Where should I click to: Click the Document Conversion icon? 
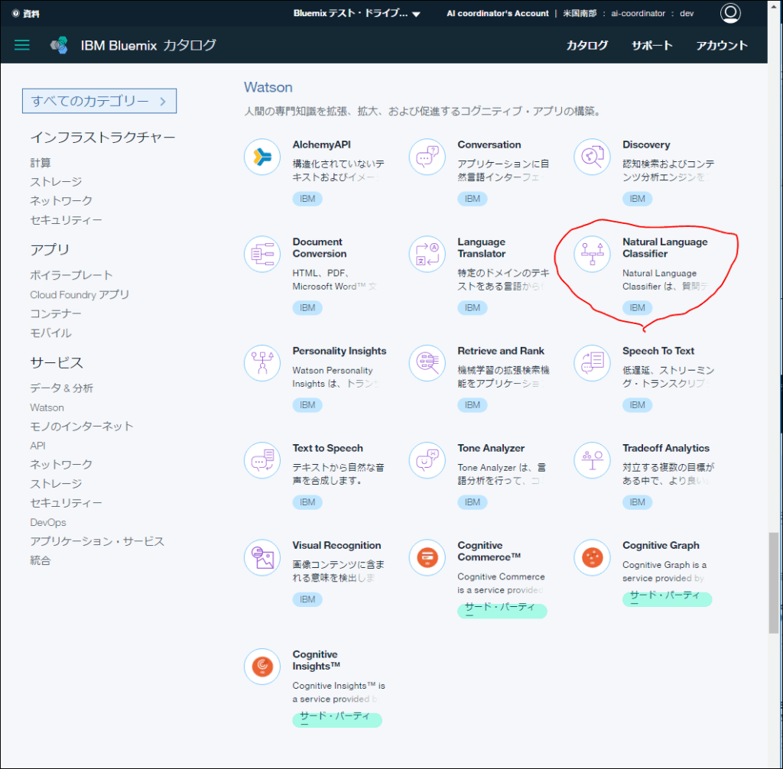point(262,255)
